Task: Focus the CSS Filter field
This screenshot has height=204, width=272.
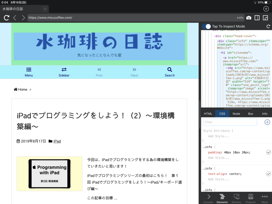Action: click(230, 122)
